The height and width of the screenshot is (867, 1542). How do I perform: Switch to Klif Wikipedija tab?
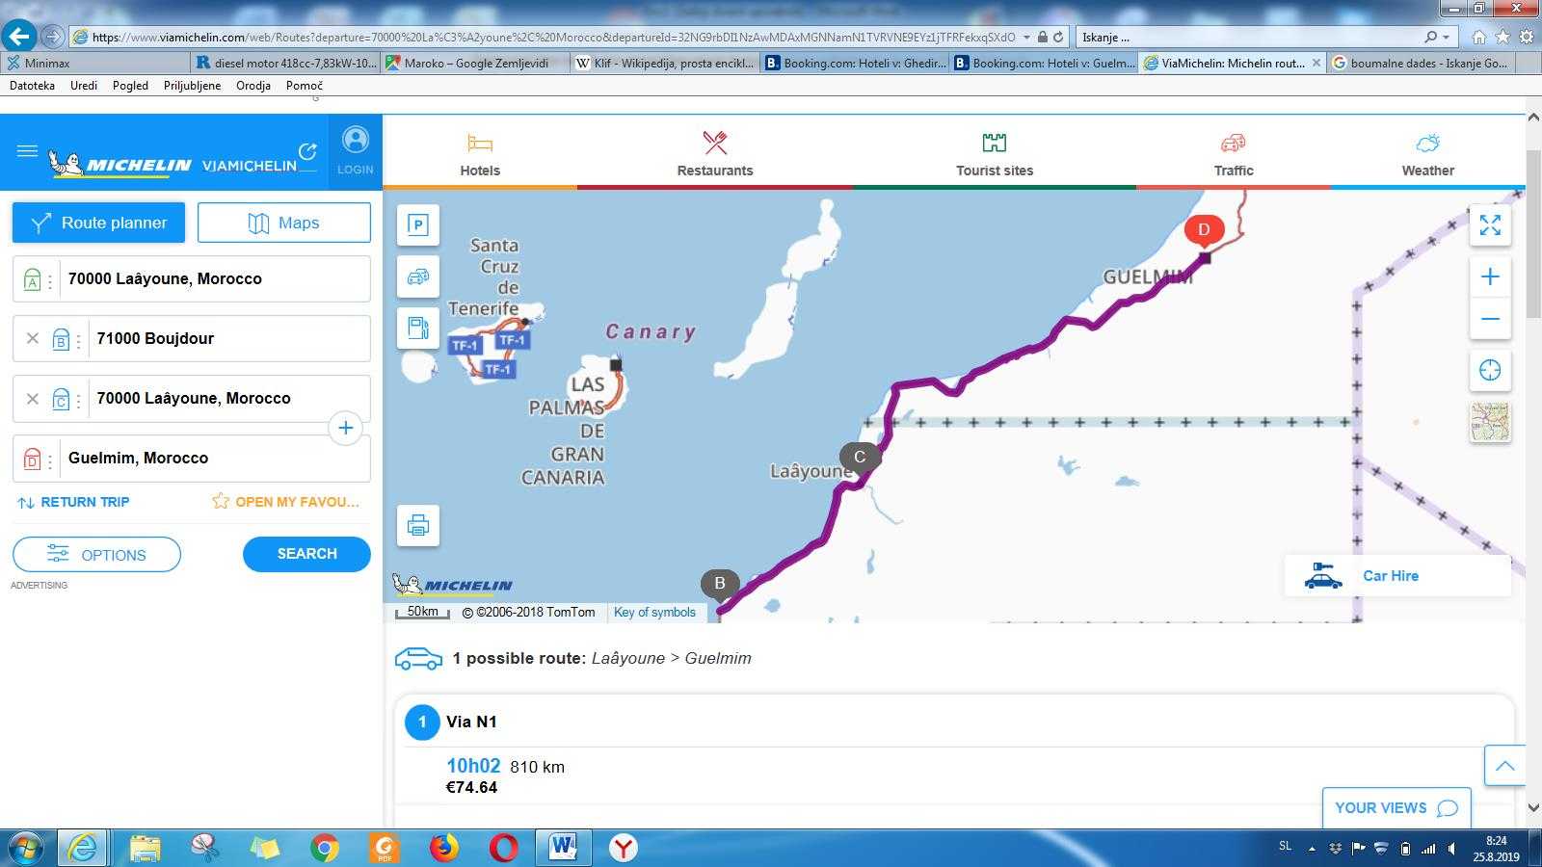pyautogui.click(x=665, y=63)
